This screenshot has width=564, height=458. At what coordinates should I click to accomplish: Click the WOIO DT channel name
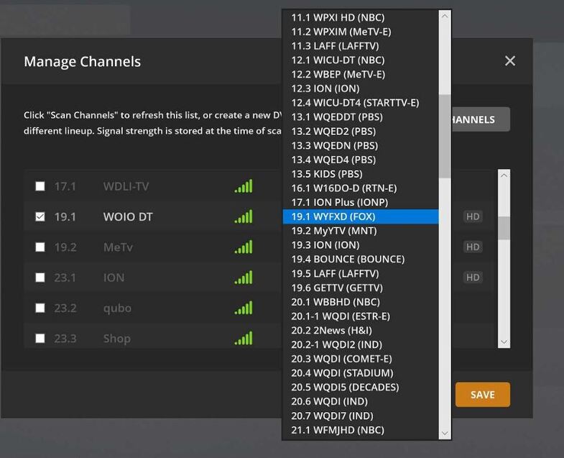click(x=128, y=216)
